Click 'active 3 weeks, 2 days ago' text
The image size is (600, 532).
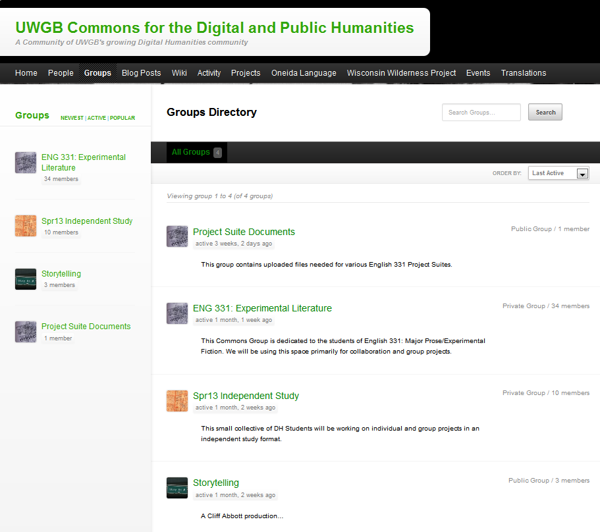233,244
